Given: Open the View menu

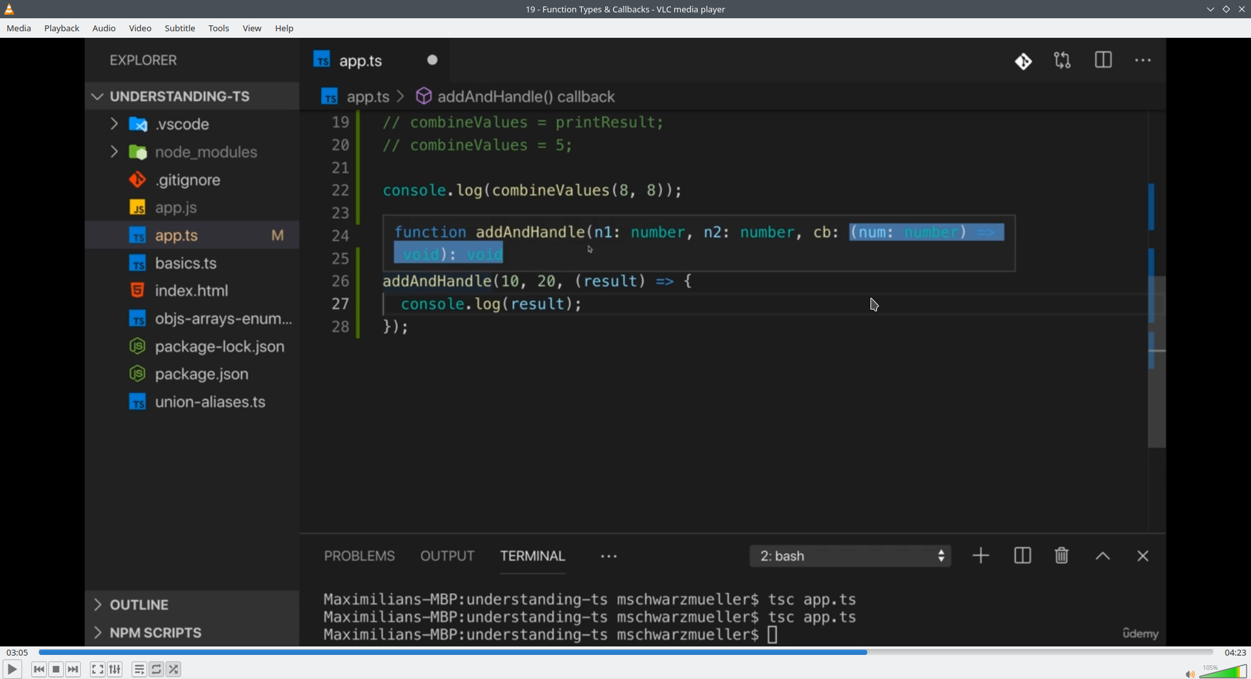Looking at the screenshot, I should pos(252,29).
